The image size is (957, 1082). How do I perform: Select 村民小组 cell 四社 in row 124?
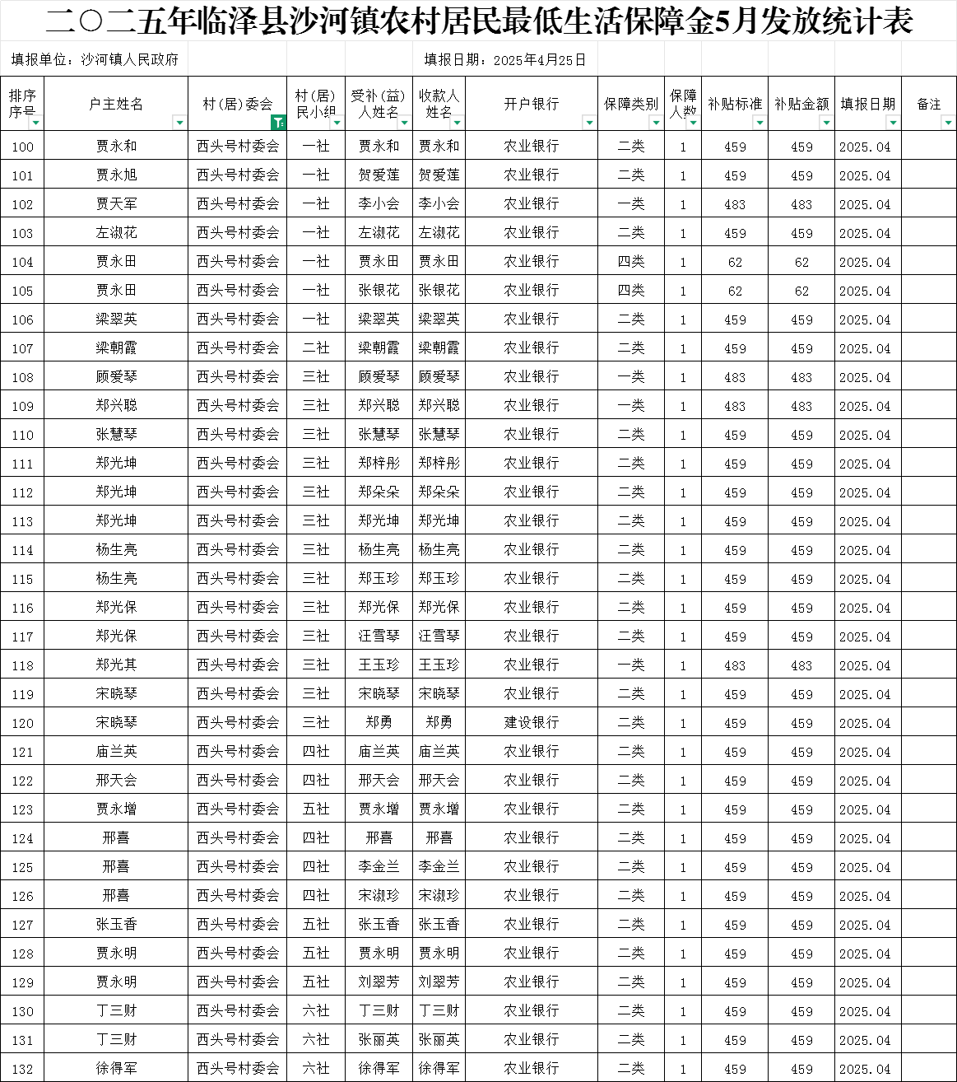(316, 838)
